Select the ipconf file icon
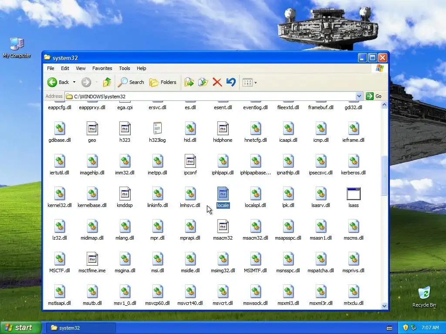446x334 pixels. coord(190,161)
